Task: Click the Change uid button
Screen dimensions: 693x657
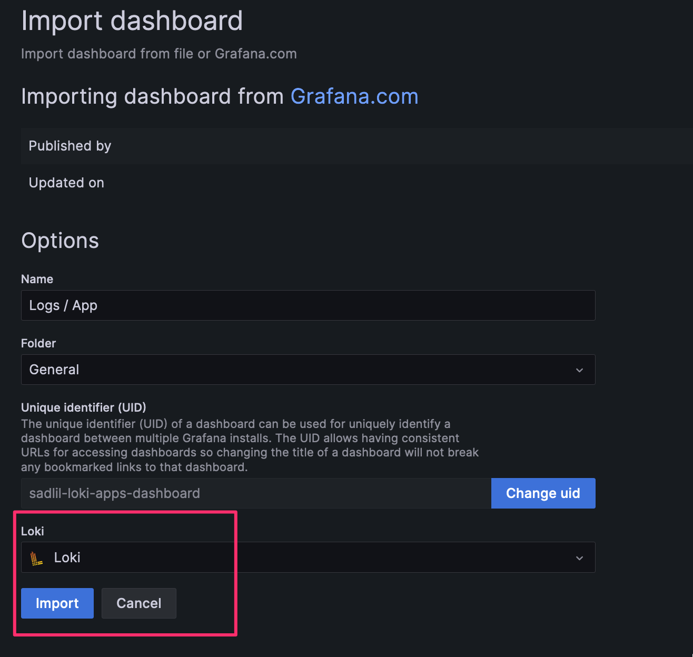Action: (542, 493)
